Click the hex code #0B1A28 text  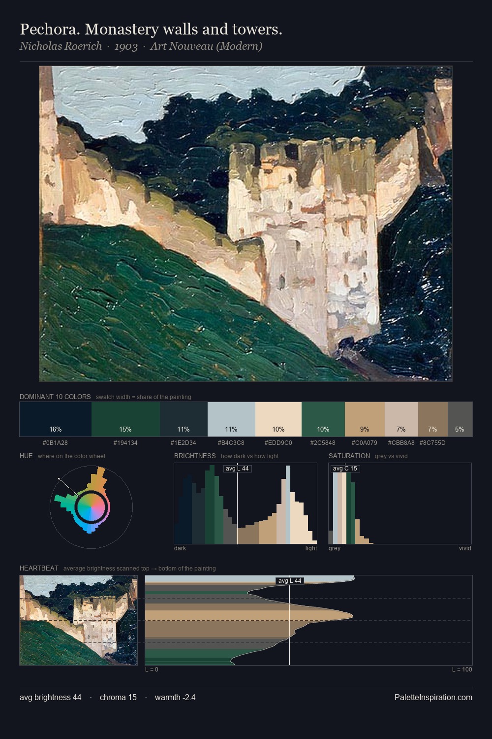click(x=56, y=443)
